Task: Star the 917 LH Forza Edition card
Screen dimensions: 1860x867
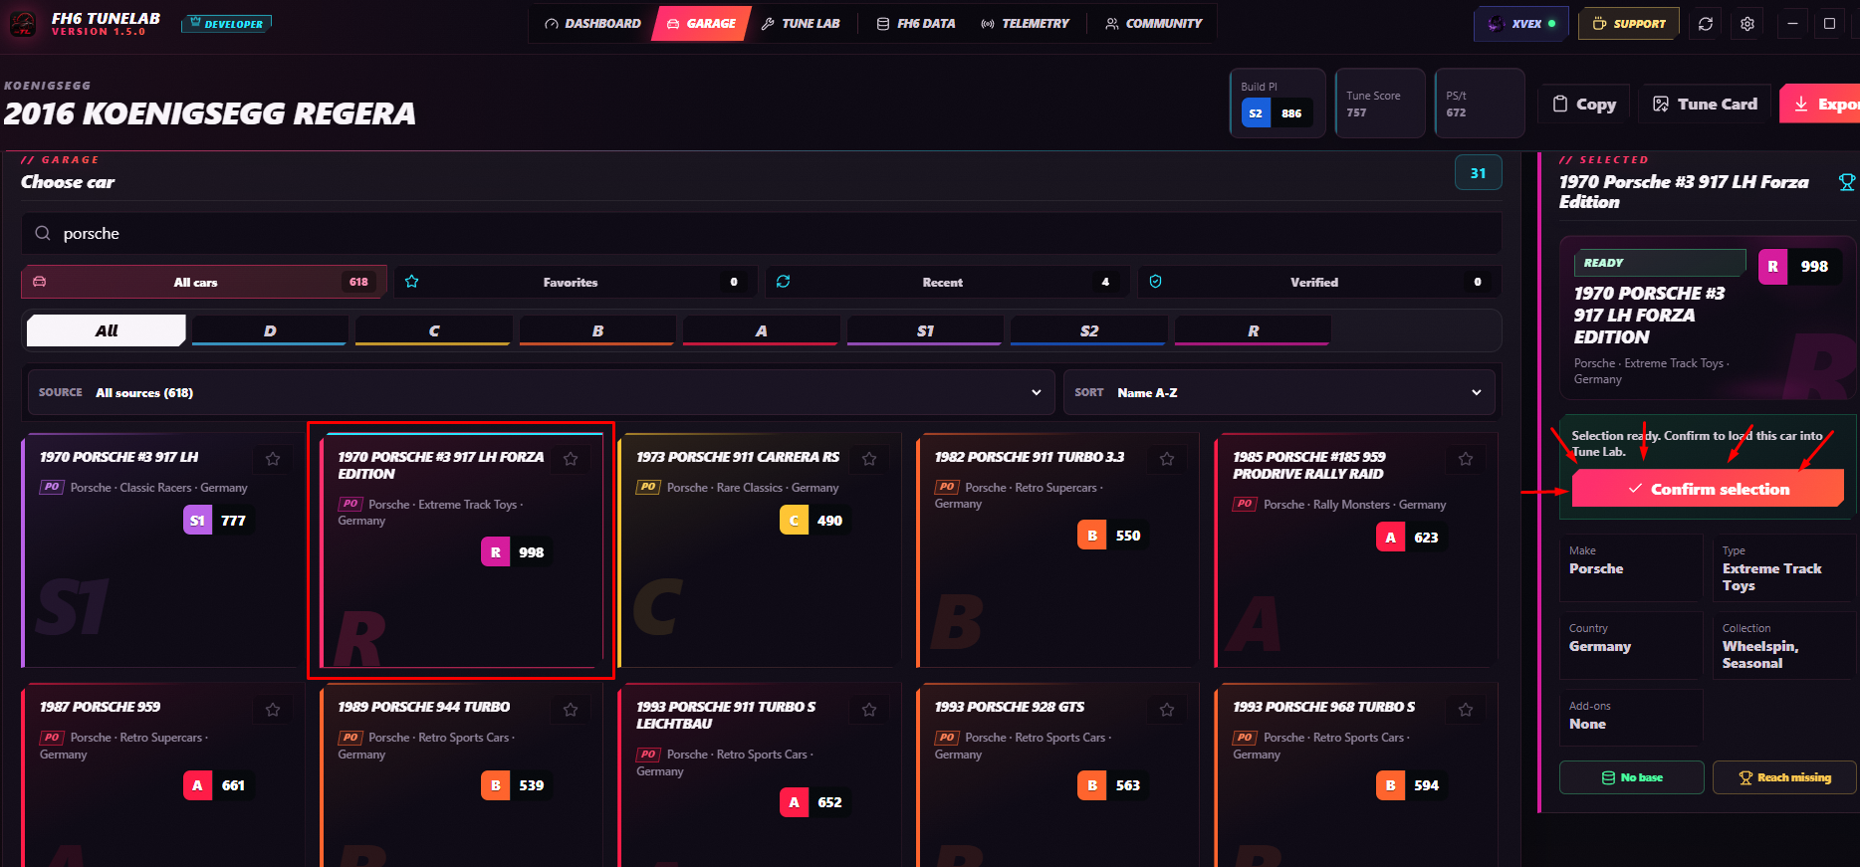Action: 571,459
